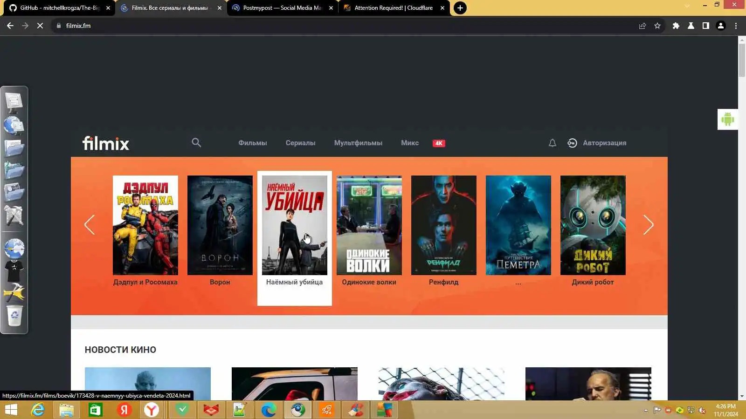746x419 pixels.
Task: Open File Explorer from the taskbar
Action: (66, 410)
